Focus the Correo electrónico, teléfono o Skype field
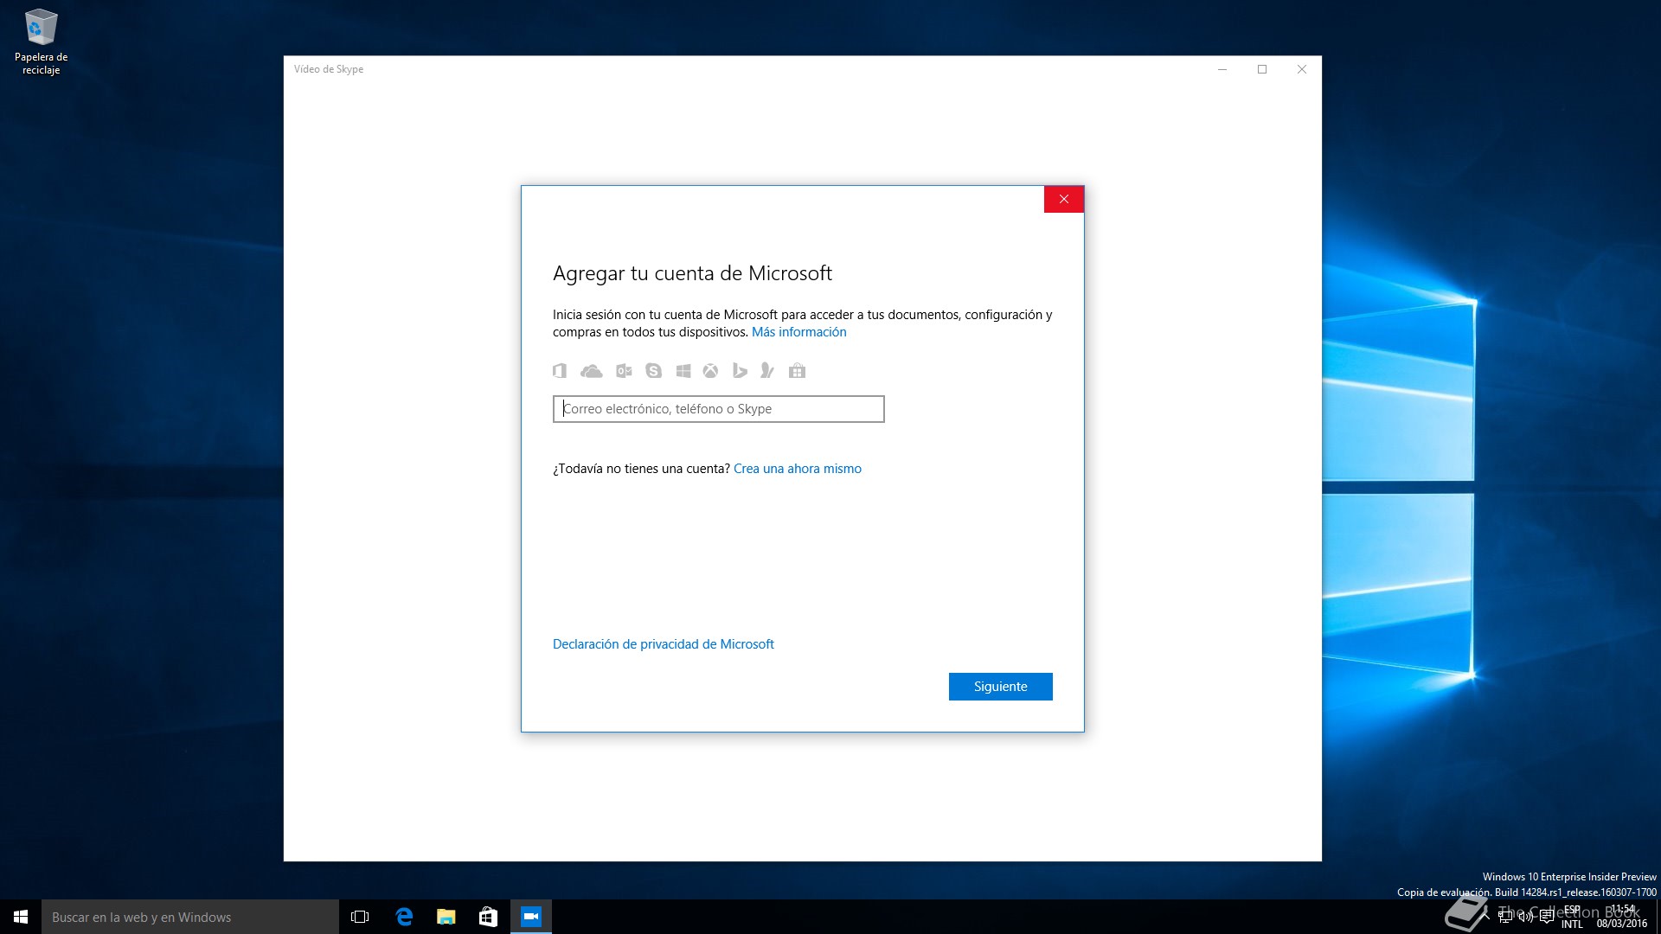The height and width of the screenshot is (934, 1661). tap(718, 409)
